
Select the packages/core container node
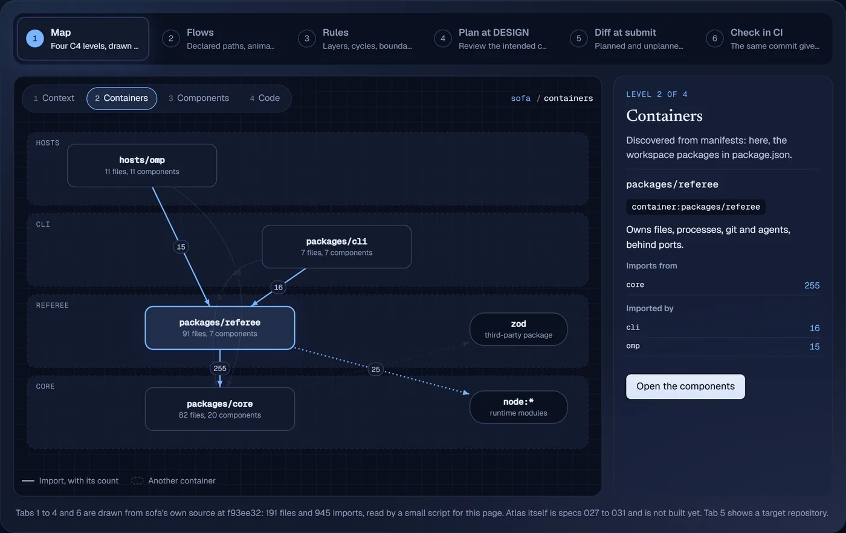(220, 409)
